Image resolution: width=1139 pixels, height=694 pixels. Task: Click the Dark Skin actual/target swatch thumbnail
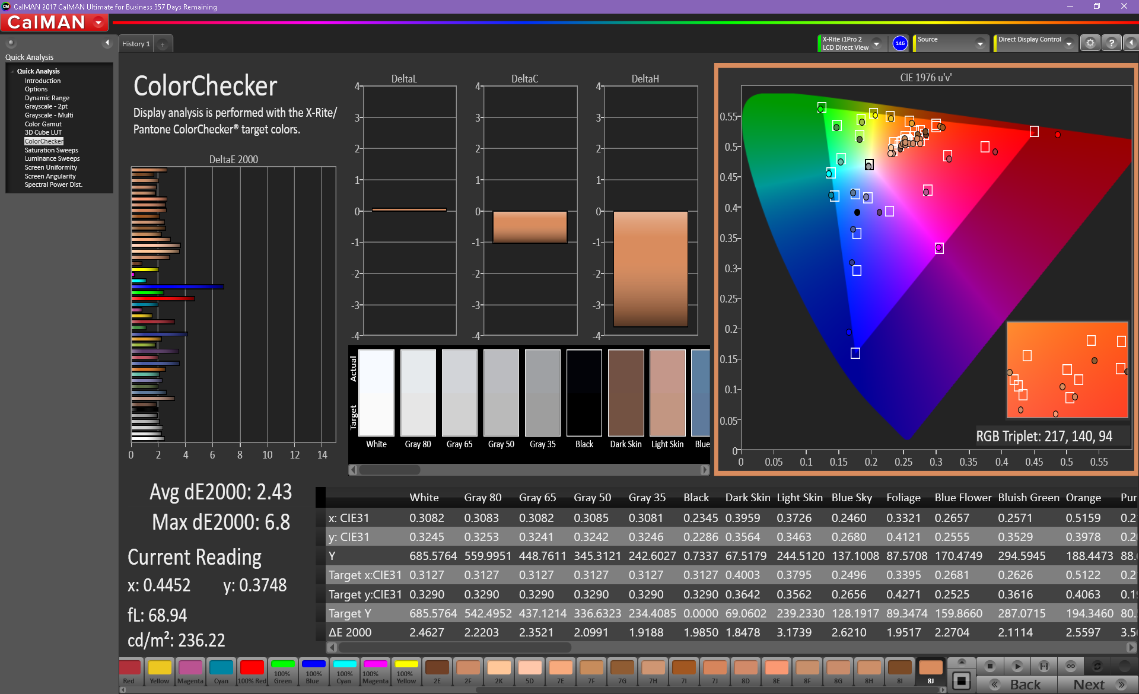click(x=626, y=393)
